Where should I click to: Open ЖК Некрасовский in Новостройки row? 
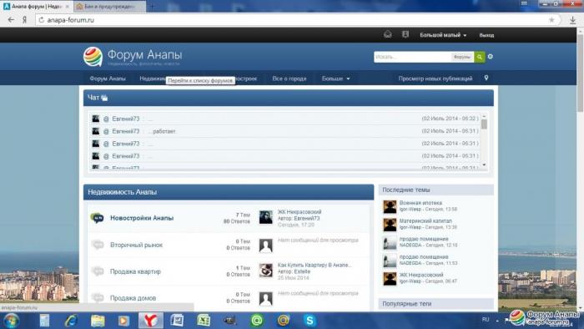300,211
